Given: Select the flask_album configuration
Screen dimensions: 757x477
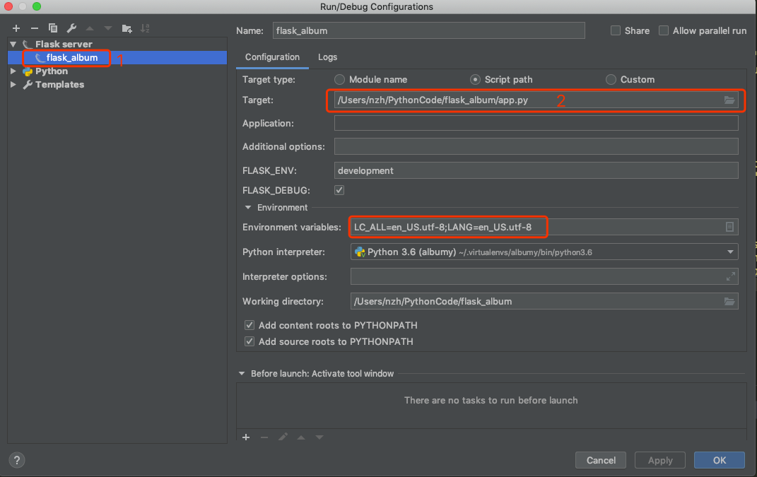Looking at the screenshot, I should 71,57.
